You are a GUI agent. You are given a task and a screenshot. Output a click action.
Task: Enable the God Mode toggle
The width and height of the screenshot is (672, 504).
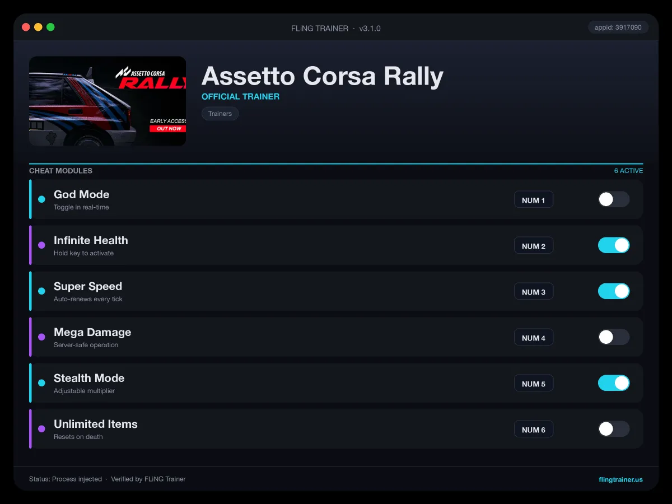click(614, 199)
